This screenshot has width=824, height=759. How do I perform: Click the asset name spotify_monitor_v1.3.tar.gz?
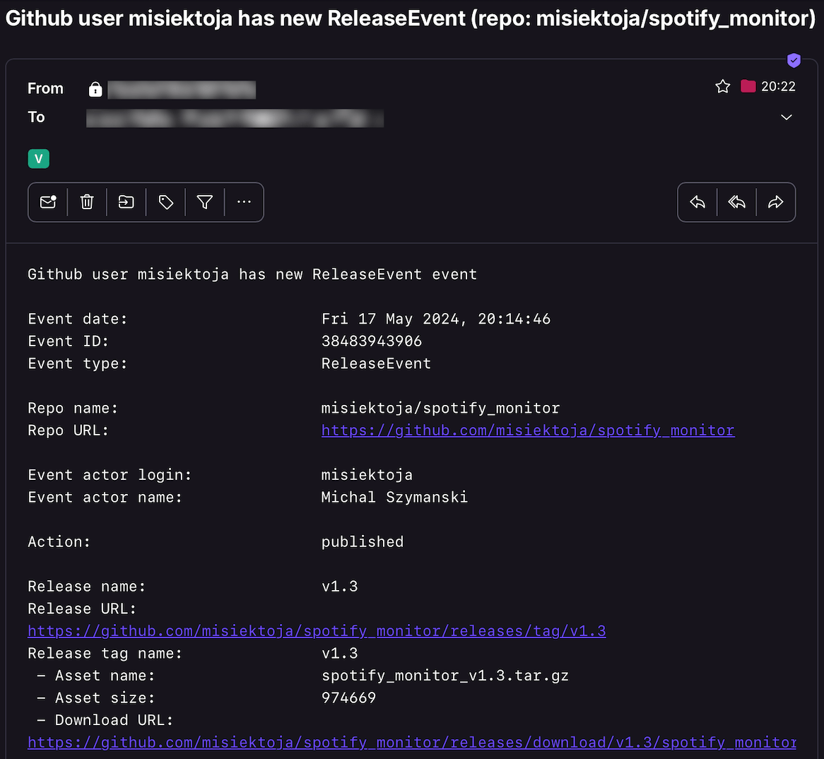point(445,676)
